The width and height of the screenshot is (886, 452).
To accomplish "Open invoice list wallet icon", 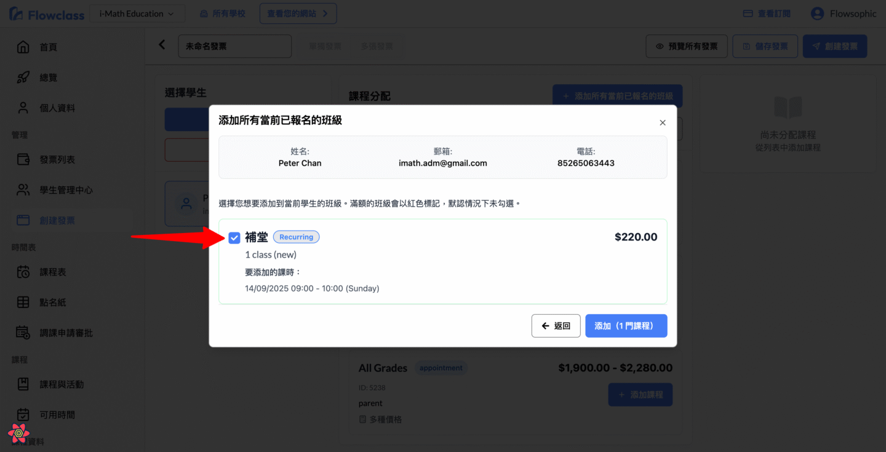I will [23, 159].
